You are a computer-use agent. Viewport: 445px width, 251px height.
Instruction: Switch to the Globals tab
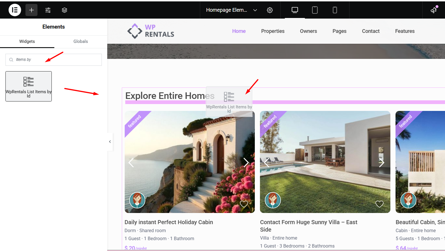click(81, 41)
